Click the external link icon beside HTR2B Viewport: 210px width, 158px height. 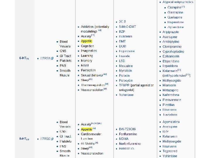coord(52,139)
